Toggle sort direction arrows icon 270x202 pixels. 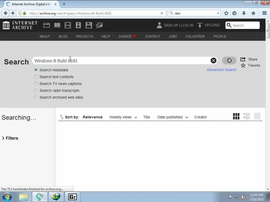pos(61,117)
